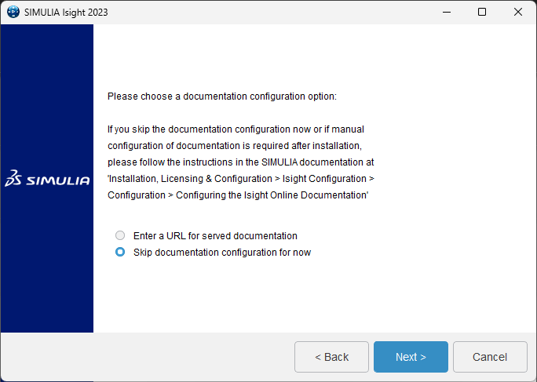The width and height of the screenshot is (537, 382).
Task: Click the 'Isight Configuration >' breadcrumb text
Action: 328,179
